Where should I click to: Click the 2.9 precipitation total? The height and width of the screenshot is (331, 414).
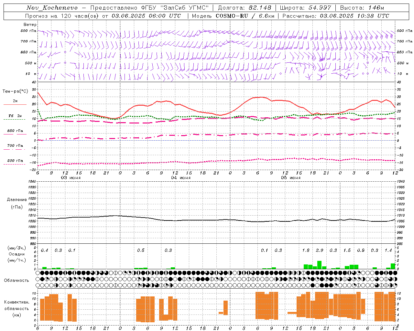pyautogui.click(x=320, y=250)
